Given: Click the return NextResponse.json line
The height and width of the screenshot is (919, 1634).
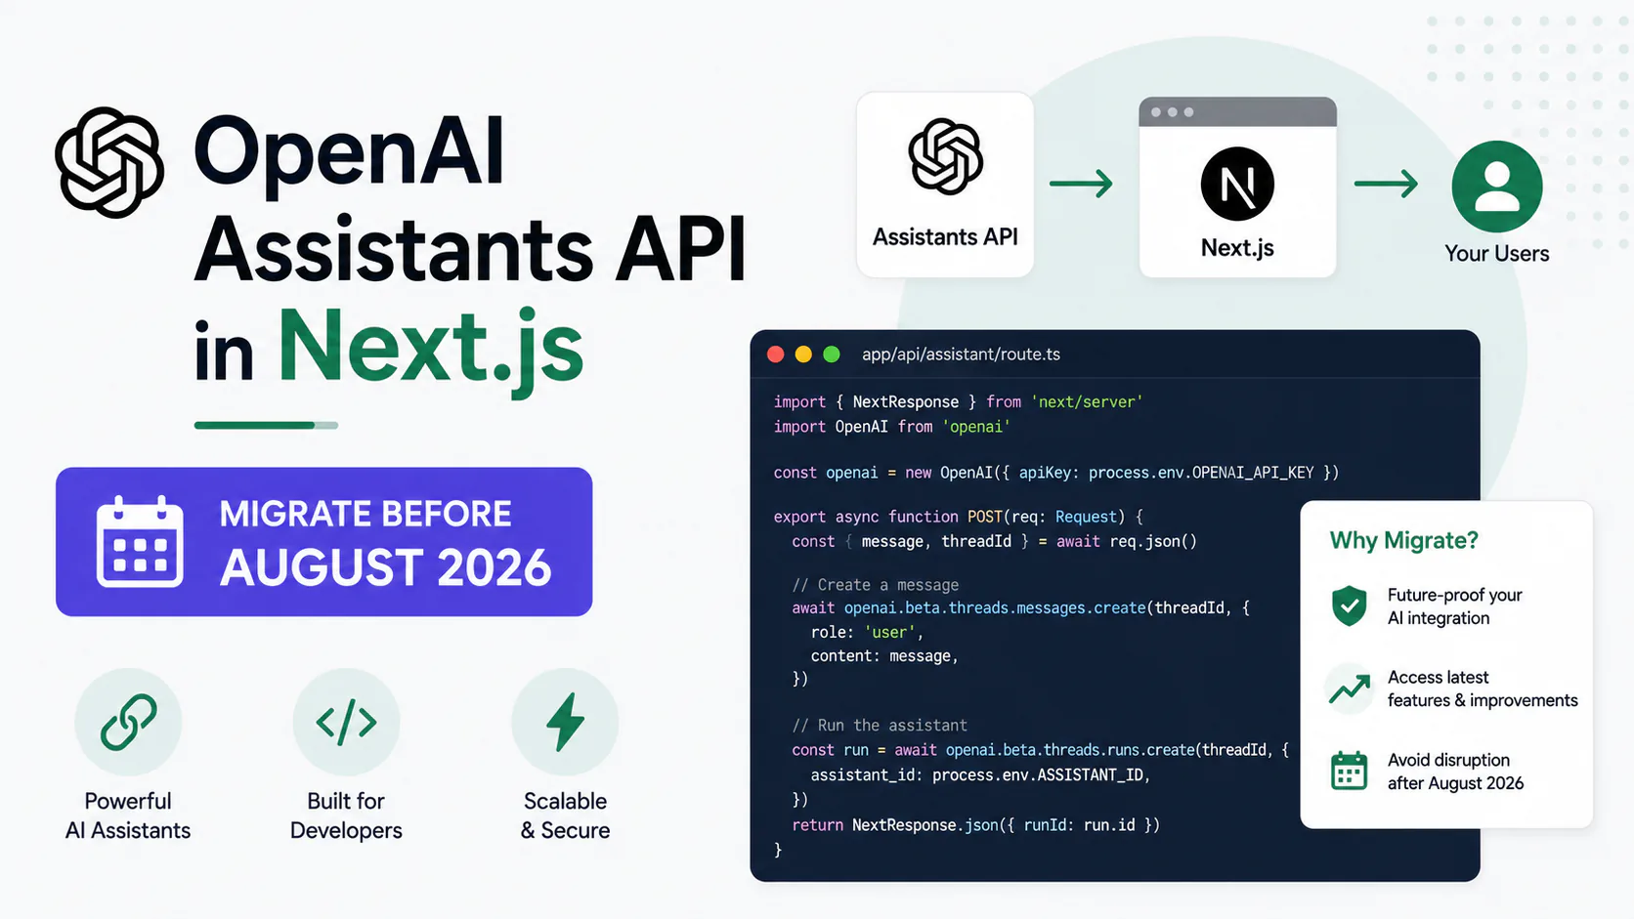Looking at the screenshot, I should pyautogui.click(x=975, y=825).
